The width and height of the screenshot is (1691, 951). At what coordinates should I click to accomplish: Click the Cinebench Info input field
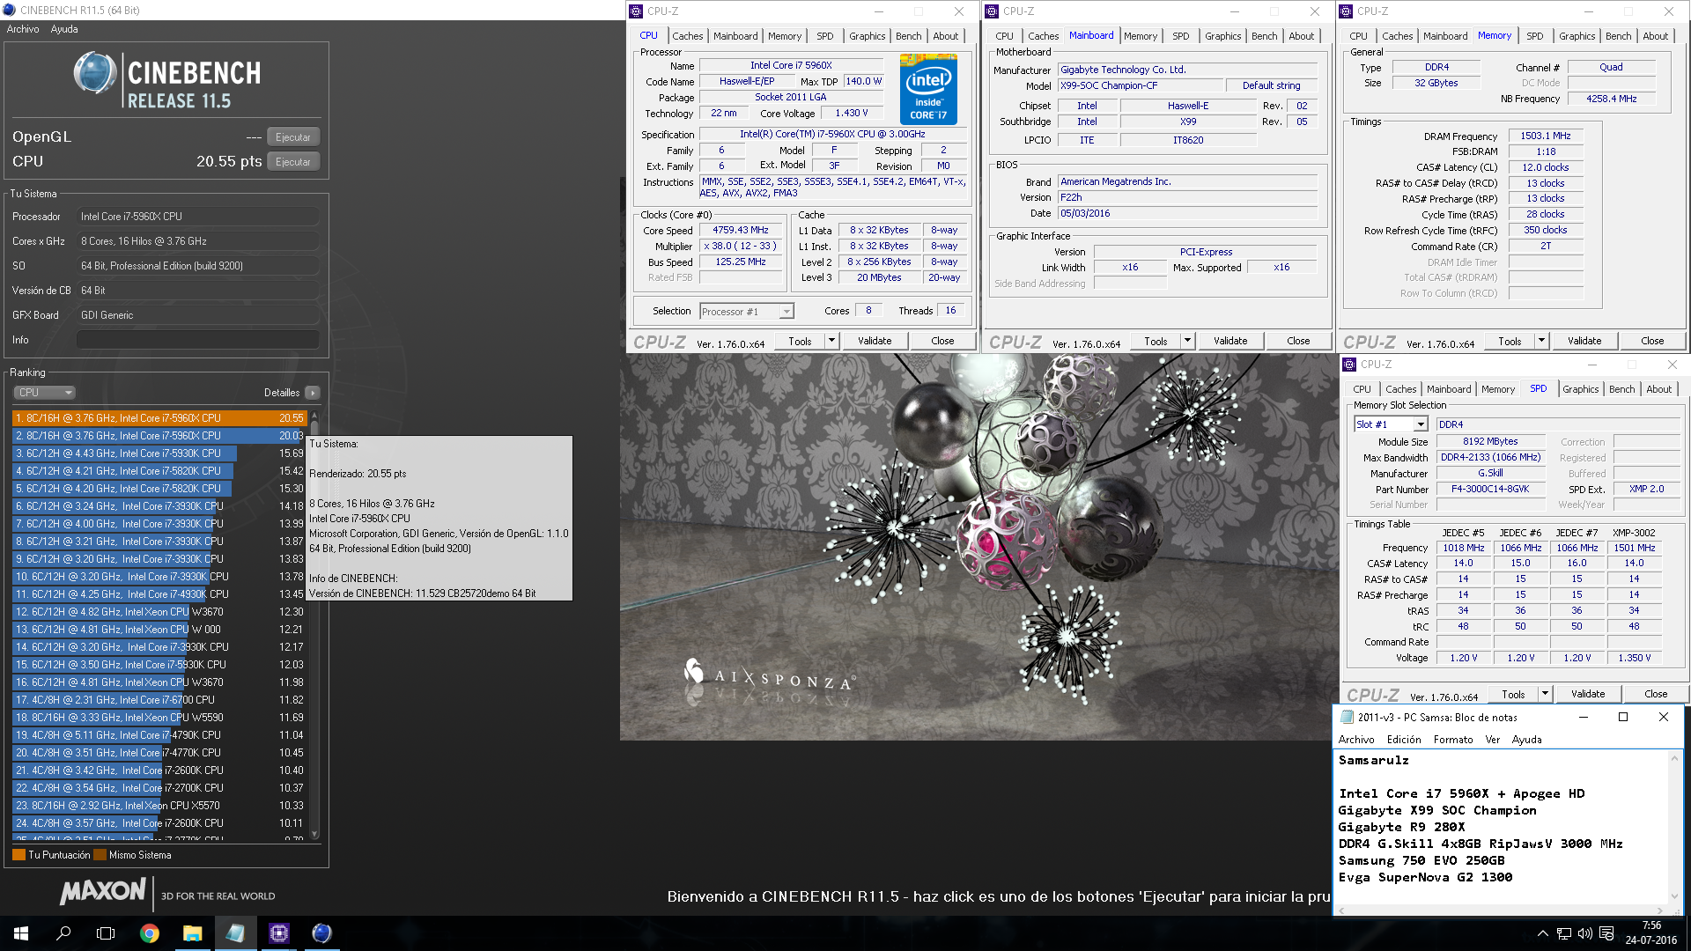pos(198,340)
